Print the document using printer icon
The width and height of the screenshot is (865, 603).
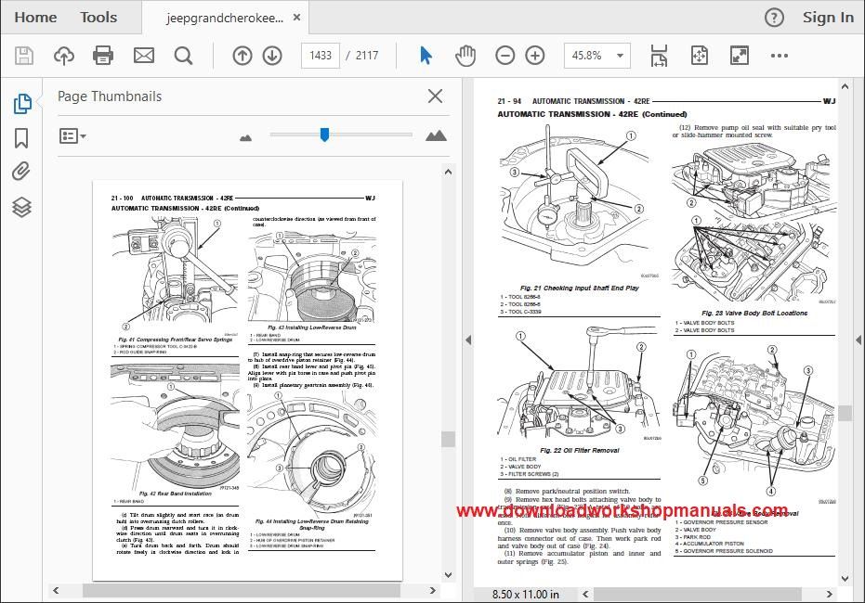tap(103, 56)
